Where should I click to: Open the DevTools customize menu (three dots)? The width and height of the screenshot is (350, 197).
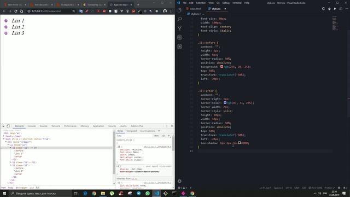pos(167,126)
